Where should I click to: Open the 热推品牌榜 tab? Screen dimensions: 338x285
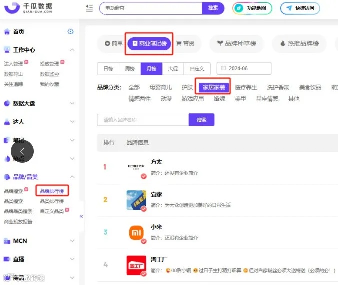click(299, 44)
